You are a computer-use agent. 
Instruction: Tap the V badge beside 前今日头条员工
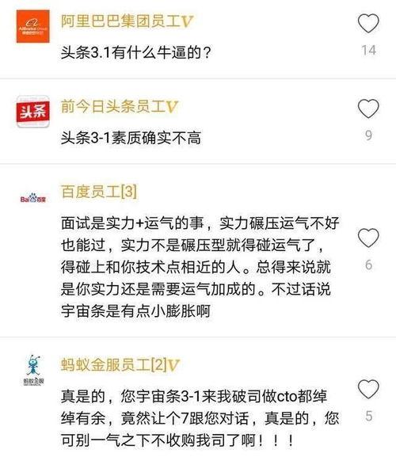pyautogui.click(x=172, y=107)
